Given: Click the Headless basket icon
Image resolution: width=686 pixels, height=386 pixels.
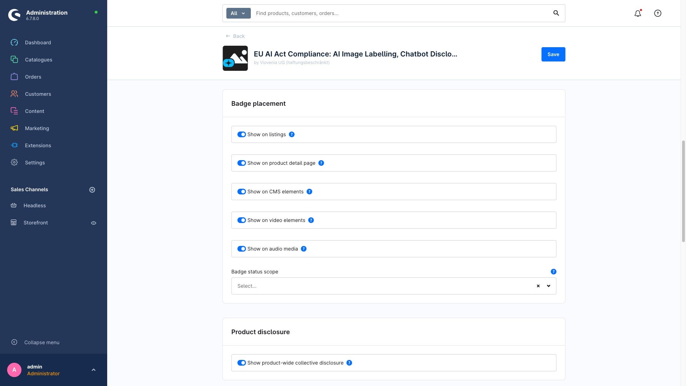Looking at the screenshot, I should point(14,206).
